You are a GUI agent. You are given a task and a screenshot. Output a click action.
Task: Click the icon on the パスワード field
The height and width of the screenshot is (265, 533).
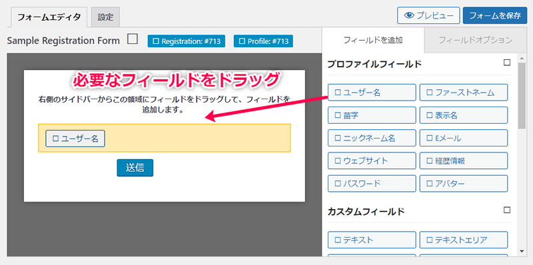point(338,184)
